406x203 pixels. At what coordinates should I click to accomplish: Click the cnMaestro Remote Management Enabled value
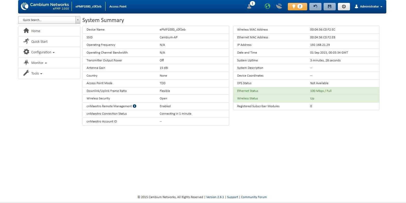[165, 106]
